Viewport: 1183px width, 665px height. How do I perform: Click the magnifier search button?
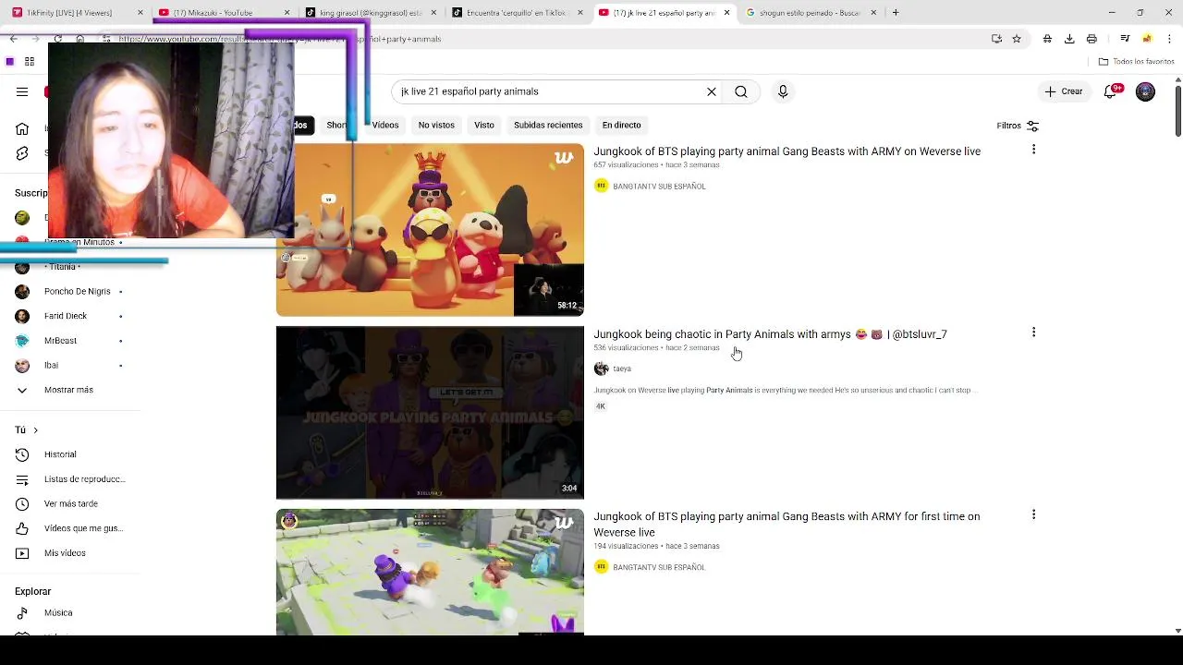point(741,91)
